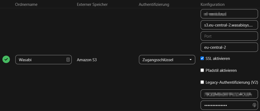Click into the empty Port field
Screen dimensions: 260x111
pyautogui.click(x=229, y=36)
